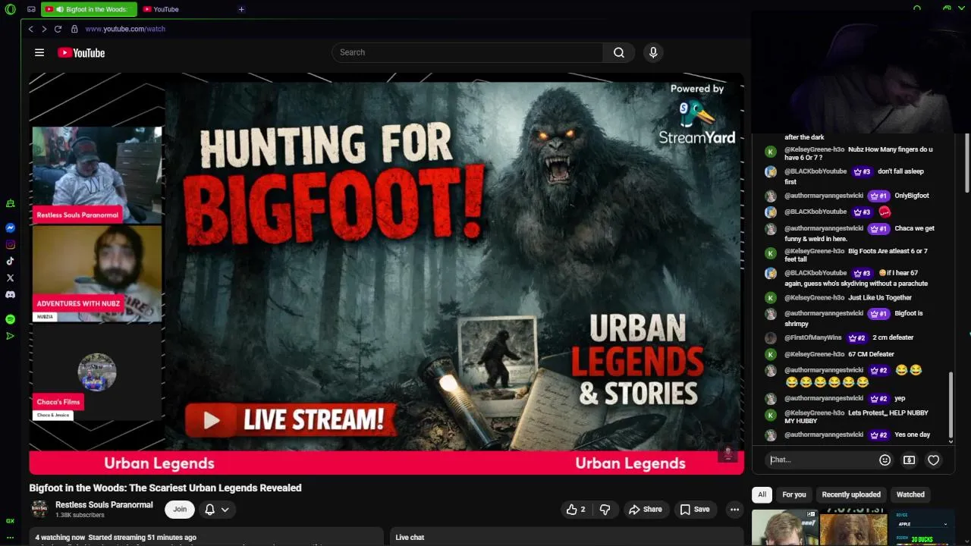
Task: Click the live chat scrollbar thumb
Action: pyautogui.click(x=951, y=406)
